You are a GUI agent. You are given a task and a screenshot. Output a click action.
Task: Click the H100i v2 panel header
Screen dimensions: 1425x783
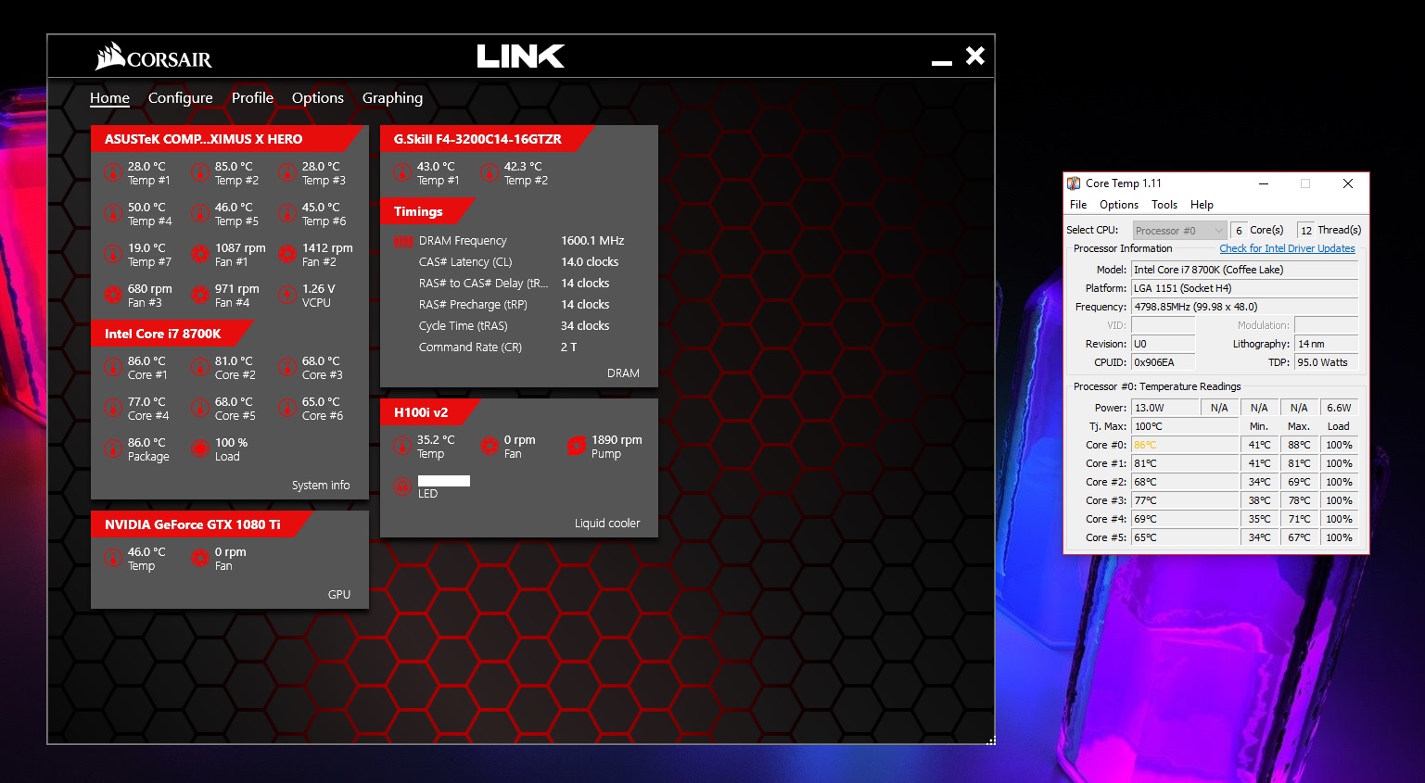point(430,412)
